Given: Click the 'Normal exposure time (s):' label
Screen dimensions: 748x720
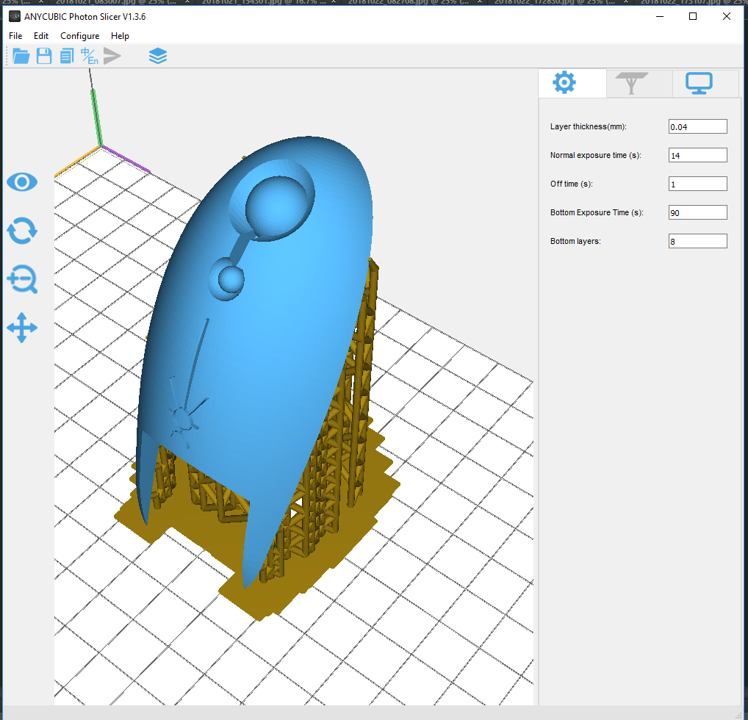Looking at the screenshot, I should tap(596, 155).
